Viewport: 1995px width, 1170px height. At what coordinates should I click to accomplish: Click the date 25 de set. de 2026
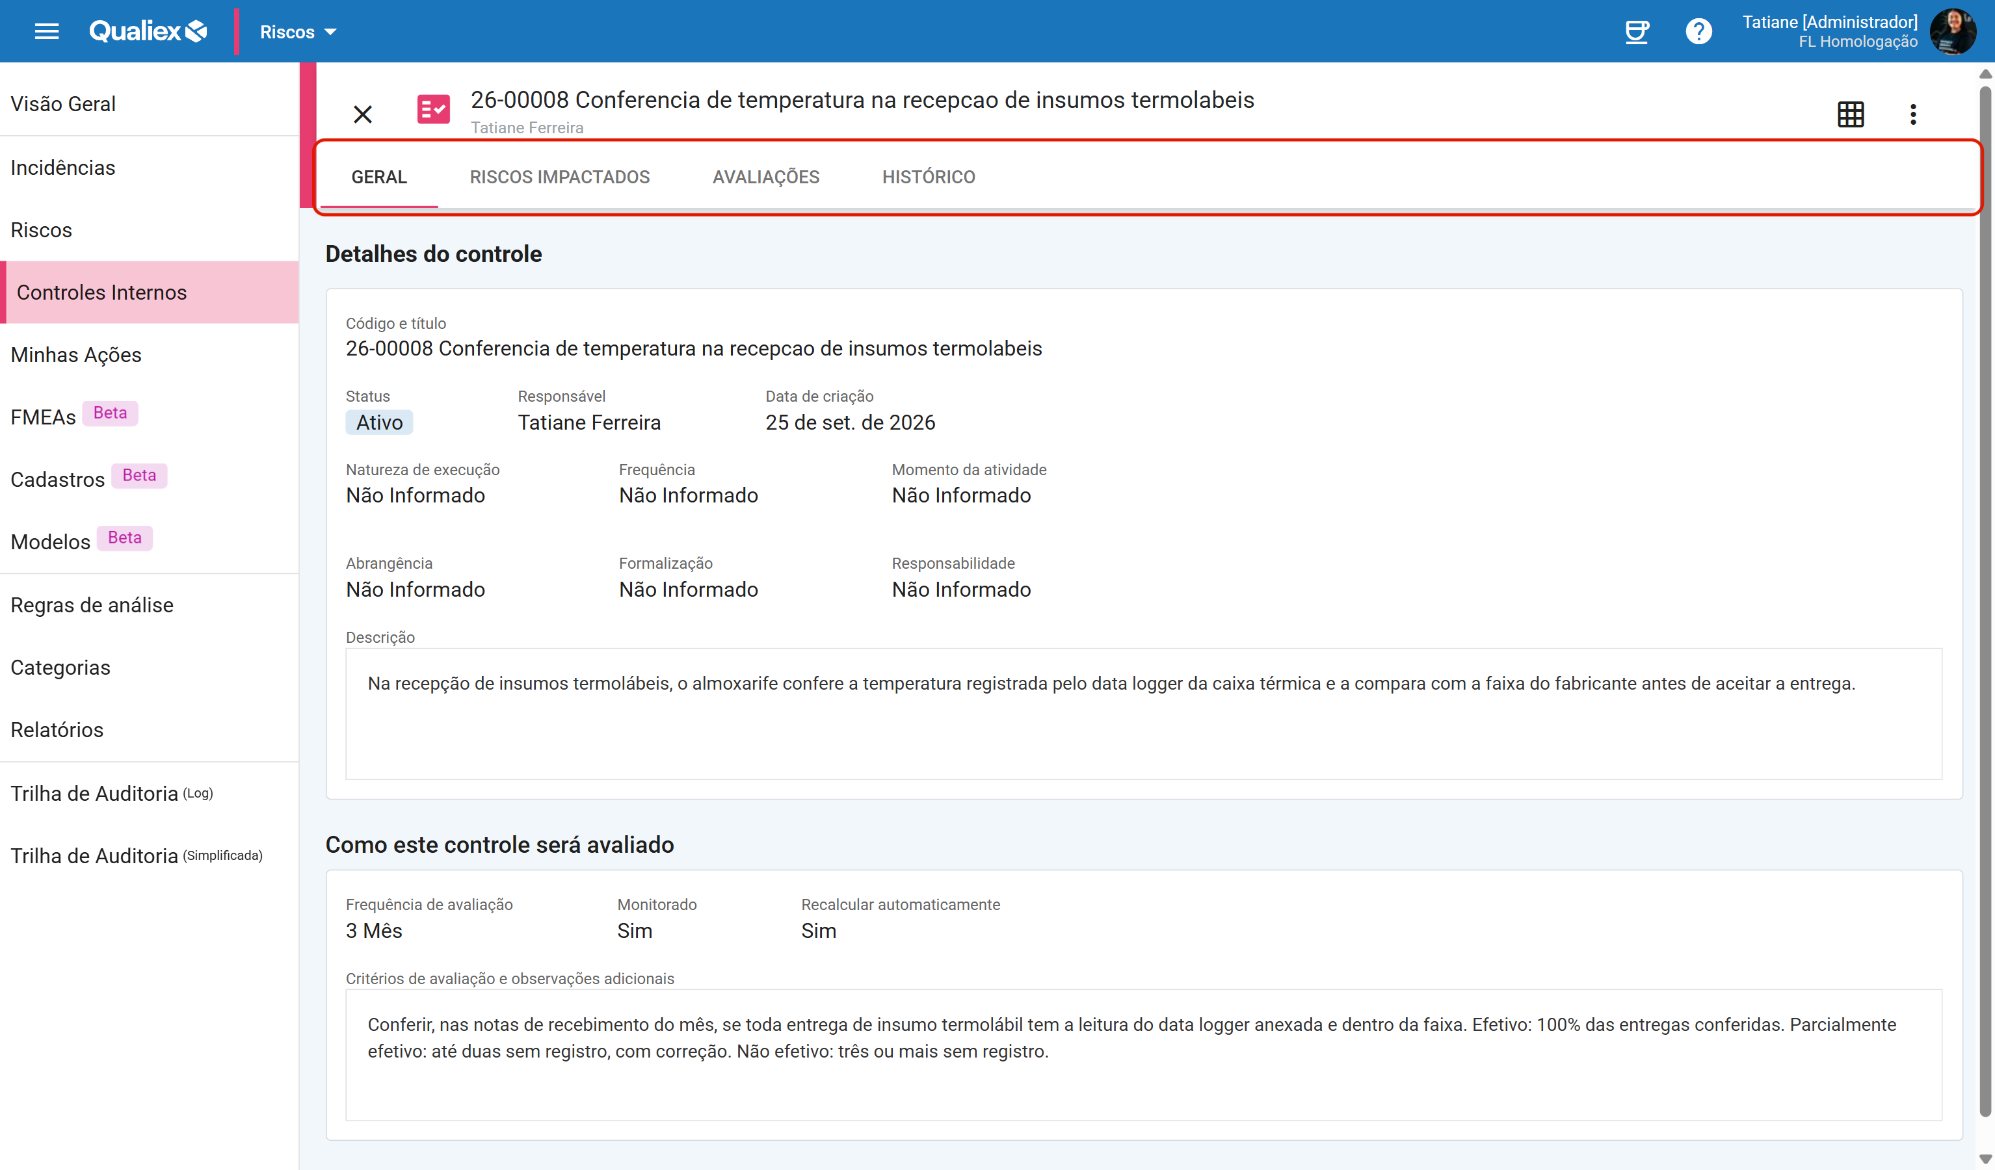coord(851,422)
